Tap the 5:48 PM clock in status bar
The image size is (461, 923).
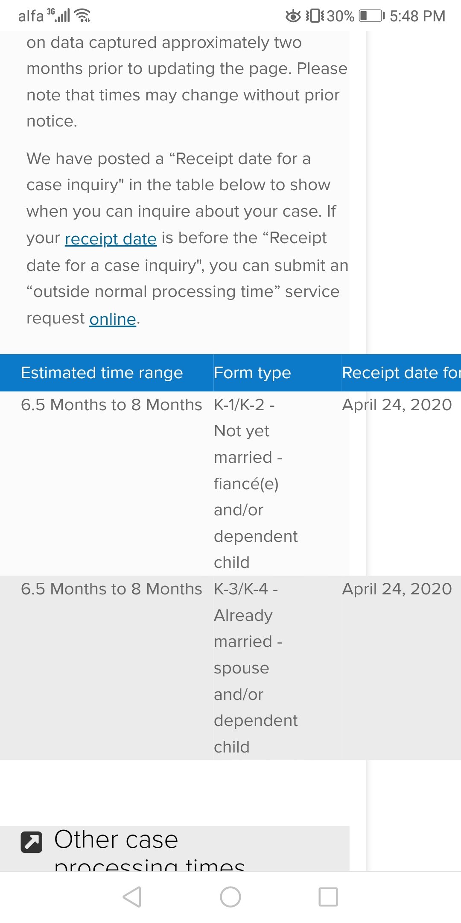pyautogui.click(x=417, y=16)
